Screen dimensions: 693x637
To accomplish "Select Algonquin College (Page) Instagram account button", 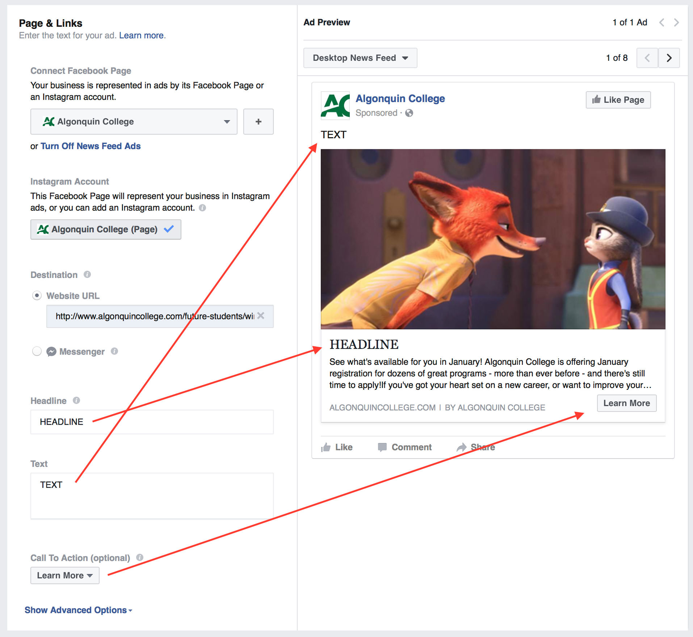I will point(106,229).
